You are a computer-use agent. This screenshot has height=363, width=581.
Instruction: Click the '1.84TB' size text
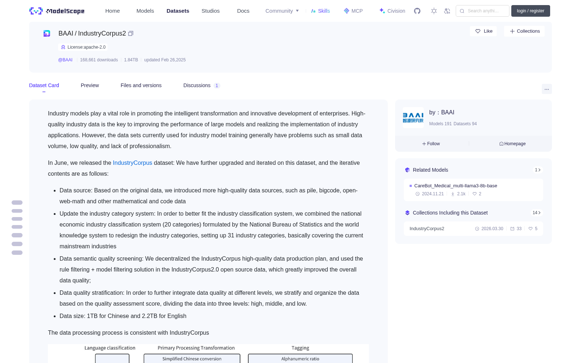[x=131, y=60]
